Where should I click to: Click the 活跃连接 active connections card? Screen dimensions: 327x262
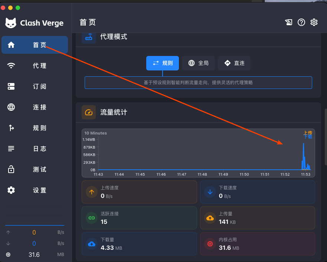pyautogui.click(x=139, y=218)
